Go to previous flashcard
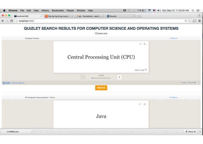 click(x=83, y=77)
